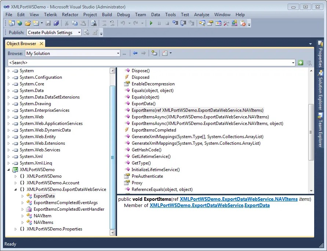This screenshot has height=251, width=327.
Task: Open the Telerik menu
Action: (51, 15)
